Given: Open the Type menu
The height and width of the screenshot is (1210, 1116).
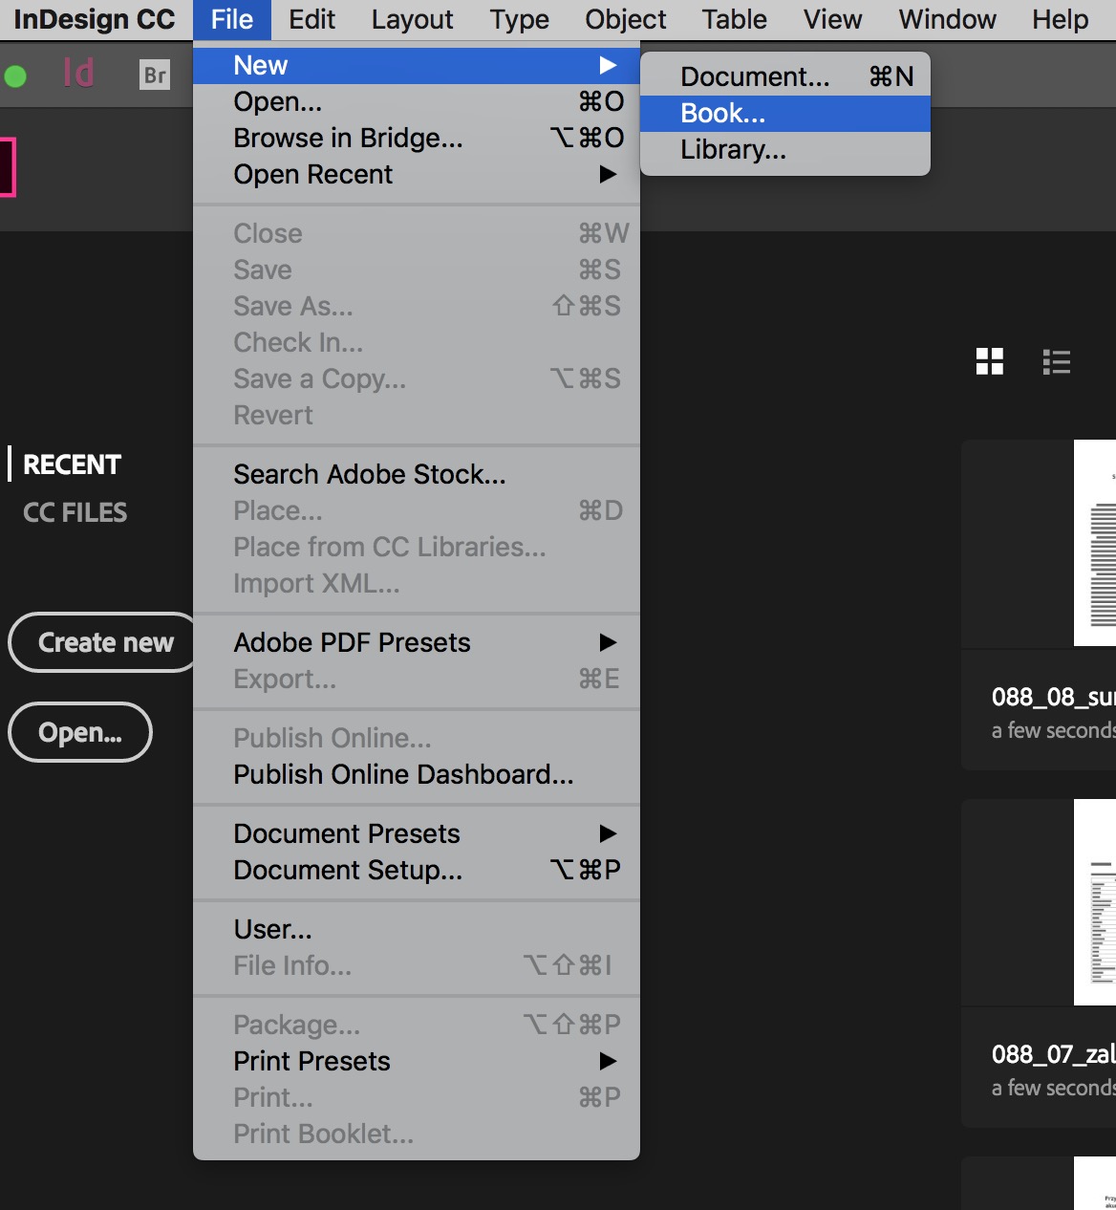Looking at the screenshot, I should [520, 19].
